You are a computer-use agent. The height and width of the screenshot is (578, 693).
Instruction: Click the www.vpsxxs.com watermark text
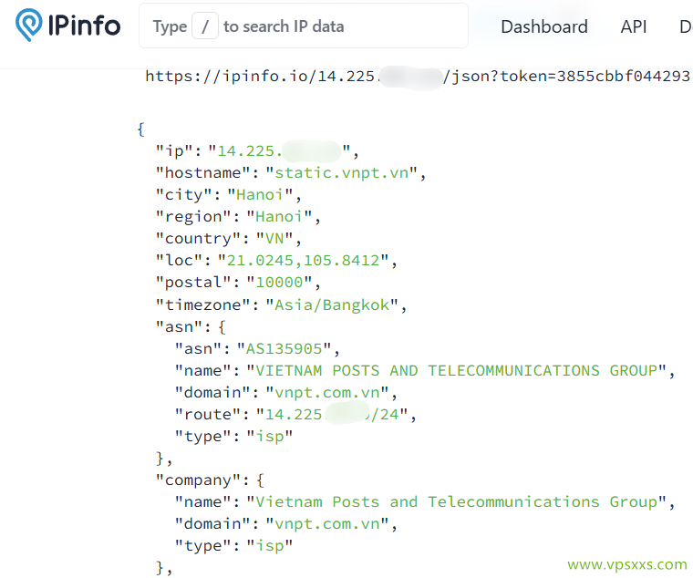coord(626,564)
